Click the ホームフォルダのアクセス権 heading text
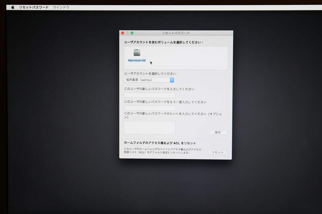This screenshot has width=322, height=214. (160, 143)
